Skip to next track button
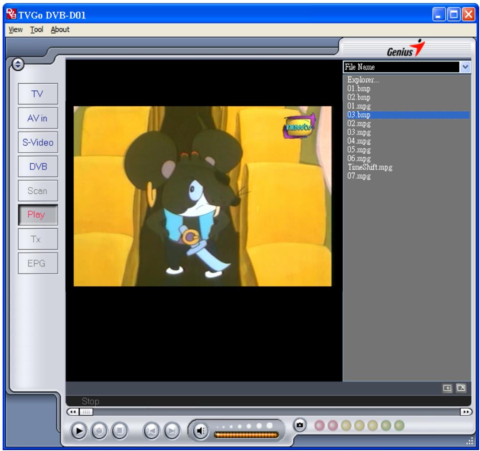Image resolution: width=480 pixels, height=451 pixels. click(x=172, y=431)
